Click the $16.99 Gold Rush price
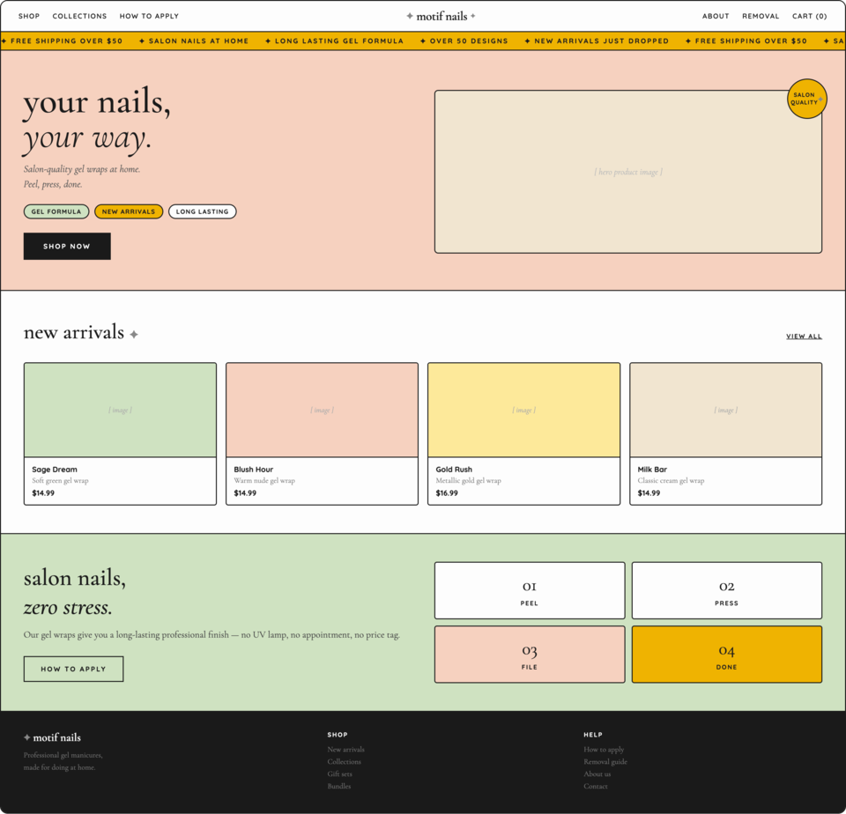Screen dimensions: 846x814 click(447, 493)
